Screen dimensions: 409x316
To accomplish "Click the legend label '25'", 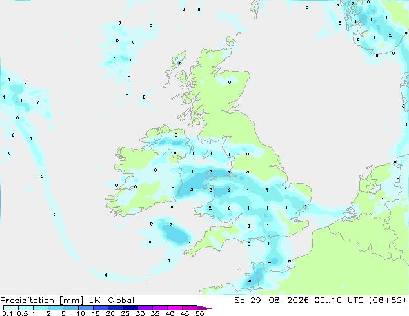I will [125, 313].
